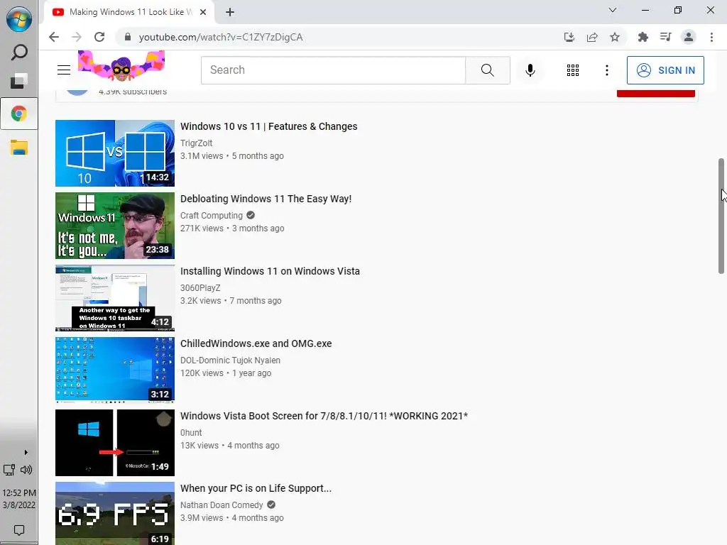Open the Debloating Windows 11 thumbnail

(115, 226)
